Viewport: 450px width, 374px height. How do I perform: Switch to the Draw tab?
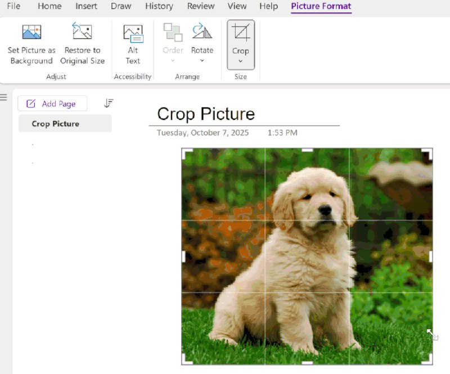point(121,6)
